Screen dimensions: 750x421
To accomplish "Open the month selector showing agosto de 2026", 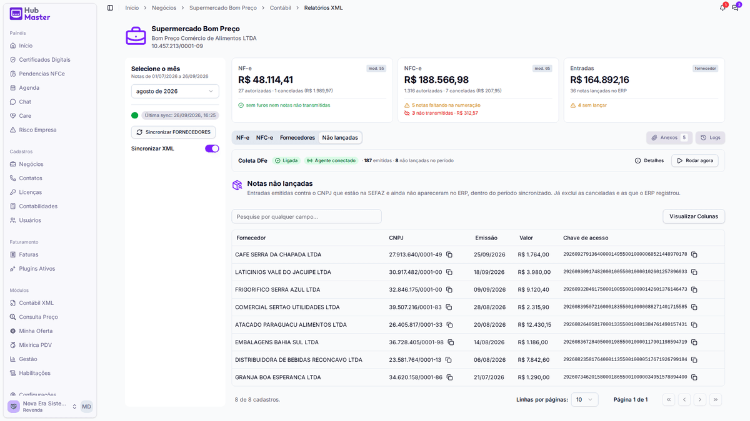I will pyautogui.click(x=175, y=91).
